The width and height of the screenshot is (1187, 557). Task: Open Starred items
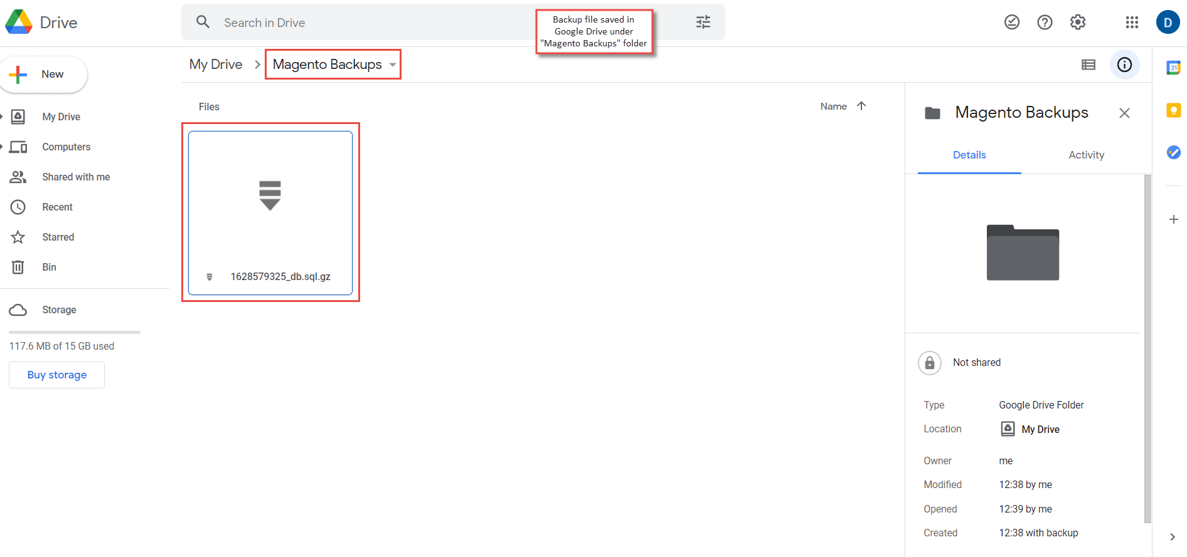58,237
